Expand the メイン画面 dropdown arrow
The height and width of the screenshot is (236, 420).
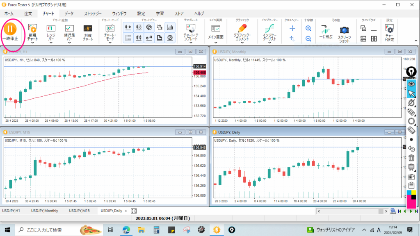click(x=216, y=43)
